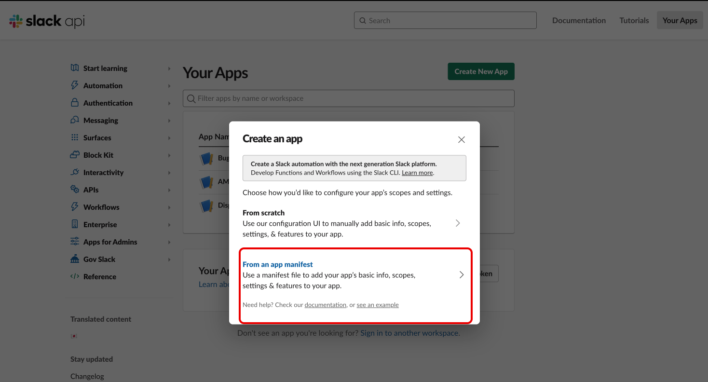Click the Workflows lightning icon
Image resolution: width=708 pixels, height=382 pixels.
[75, 207]
